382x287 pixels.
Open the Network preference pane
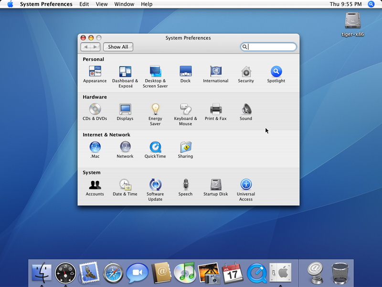pyautogui.click(x=125, y=147)
